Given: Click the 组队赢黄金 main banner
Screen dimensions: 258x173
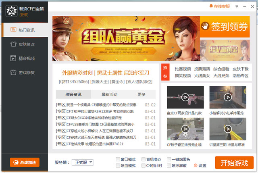Looking at the screenshot, I should point(126,39).
